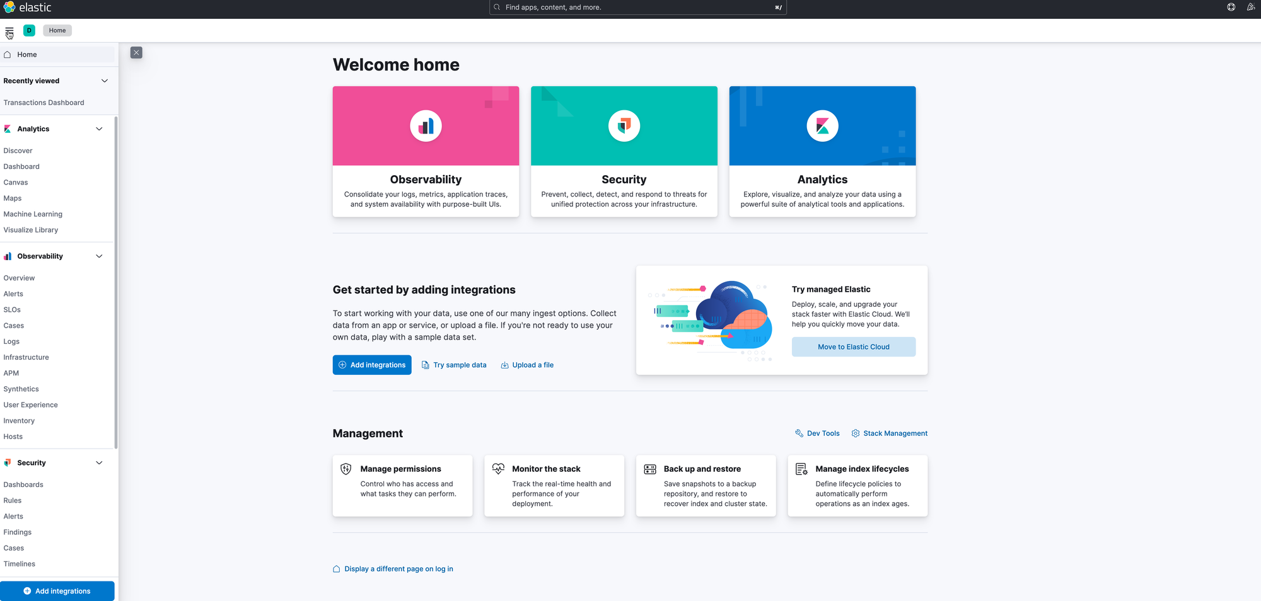Open User Experience in the sidebar
Image resolution: width=1261 pixels, height=601 pixels.
click(x=30, y=405)
